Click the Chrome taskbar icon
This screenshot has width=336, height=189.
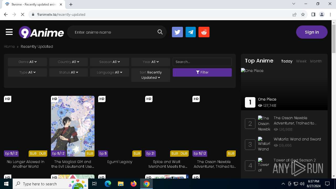[146, 184]
